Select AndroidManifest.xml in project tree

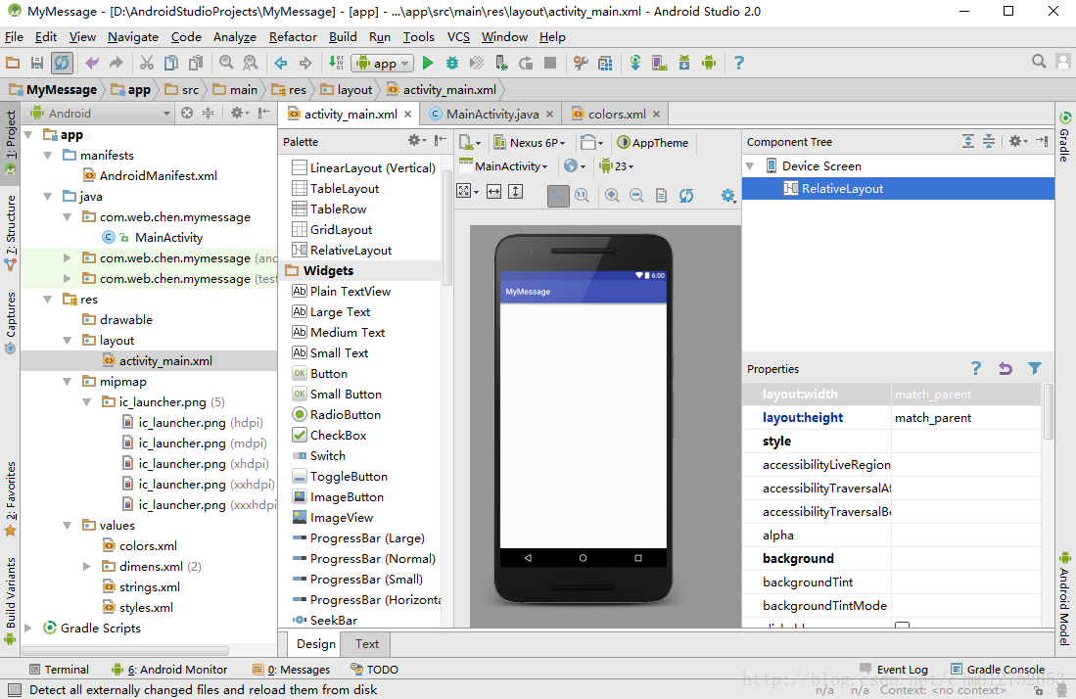coord(159,175)
